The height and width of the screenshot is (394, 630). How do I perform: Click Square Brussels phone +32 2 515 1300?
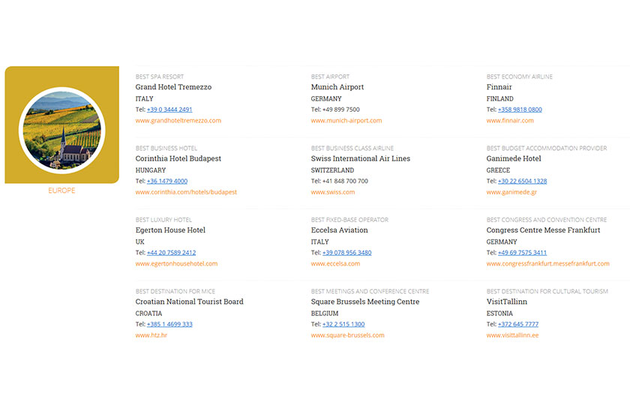coord(343,324)
